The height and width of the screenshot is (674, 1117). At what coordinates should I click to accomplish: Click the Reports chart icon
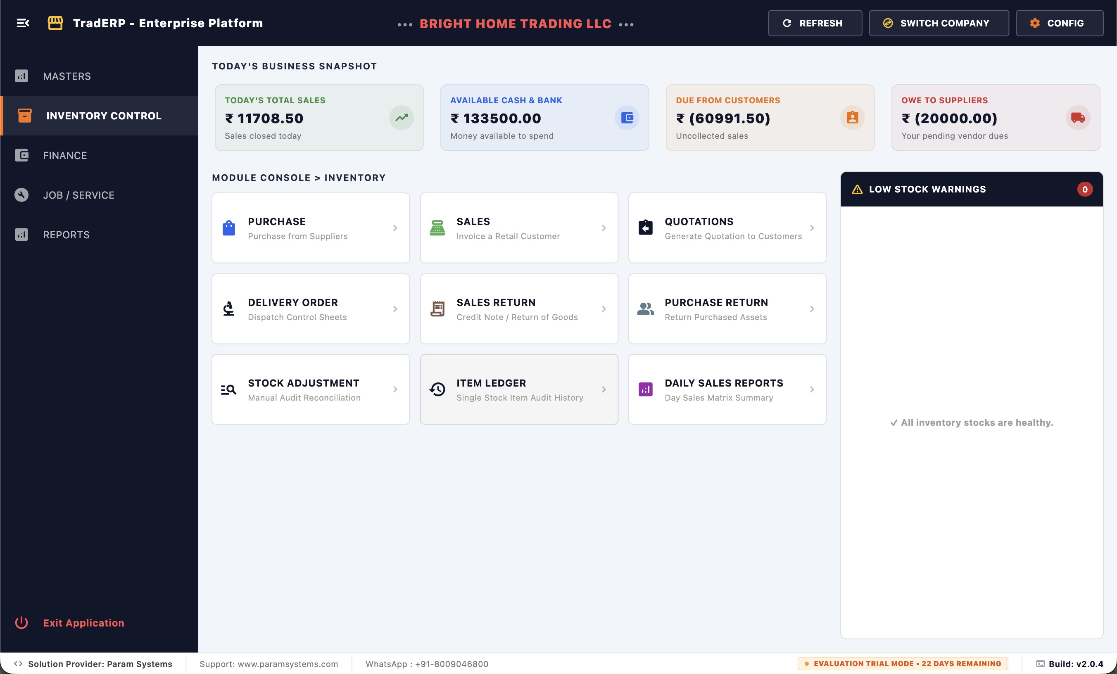pos(21,234)
